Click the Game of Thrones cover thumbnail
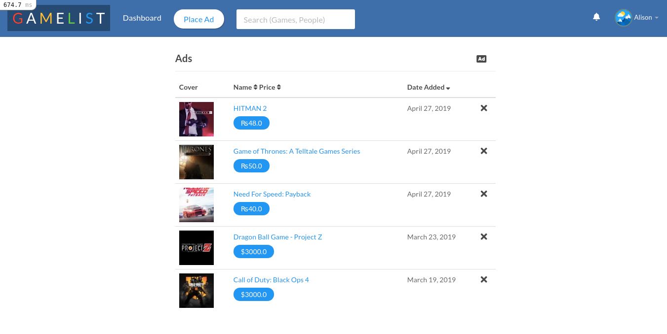Image resolution: width=667 pixels, height=334 pixels. pos(196,162)
